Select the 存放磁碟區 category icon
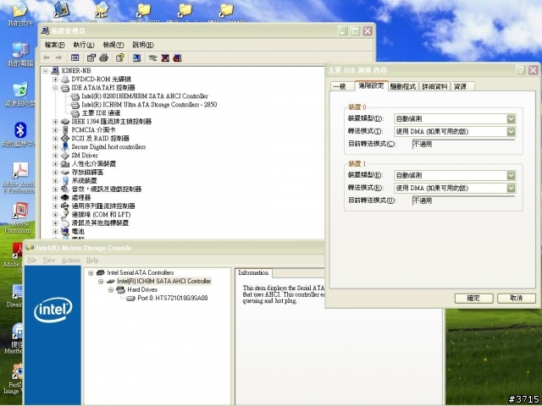This screenshot has width=542, height=406. [x=65, y=173]
